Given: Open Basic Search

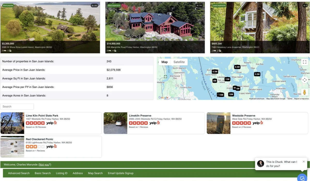Looking at the screenshot, I should (43, 173).
